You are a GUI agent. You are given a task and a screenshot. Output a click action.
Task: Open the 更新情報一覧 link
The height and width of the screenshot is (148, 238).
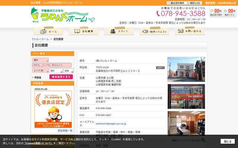pyautogui.click(x=65, y=131)
